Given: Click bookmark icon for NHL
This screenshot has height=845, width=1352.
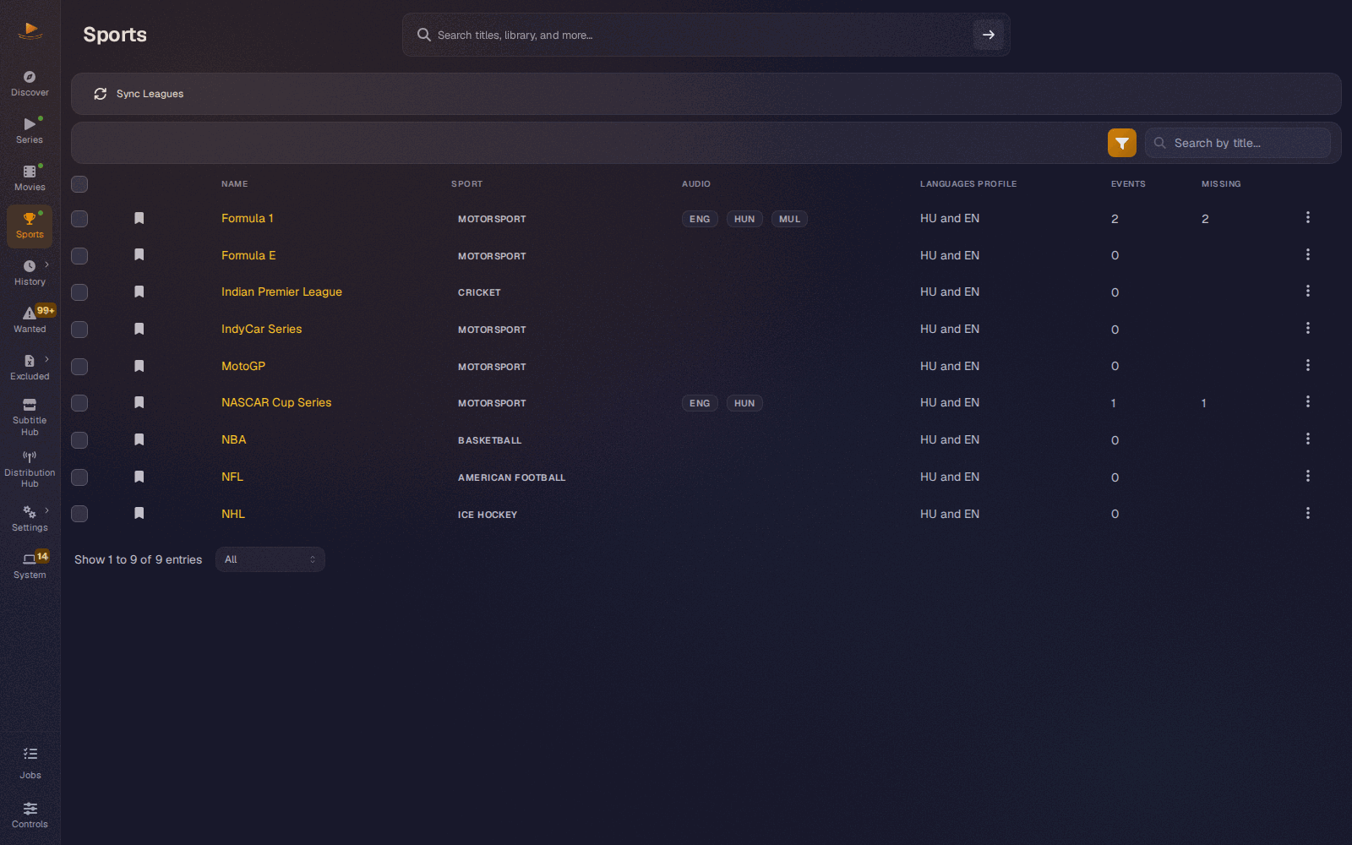Looking at the screenshot, I should [x=139, y=514].
